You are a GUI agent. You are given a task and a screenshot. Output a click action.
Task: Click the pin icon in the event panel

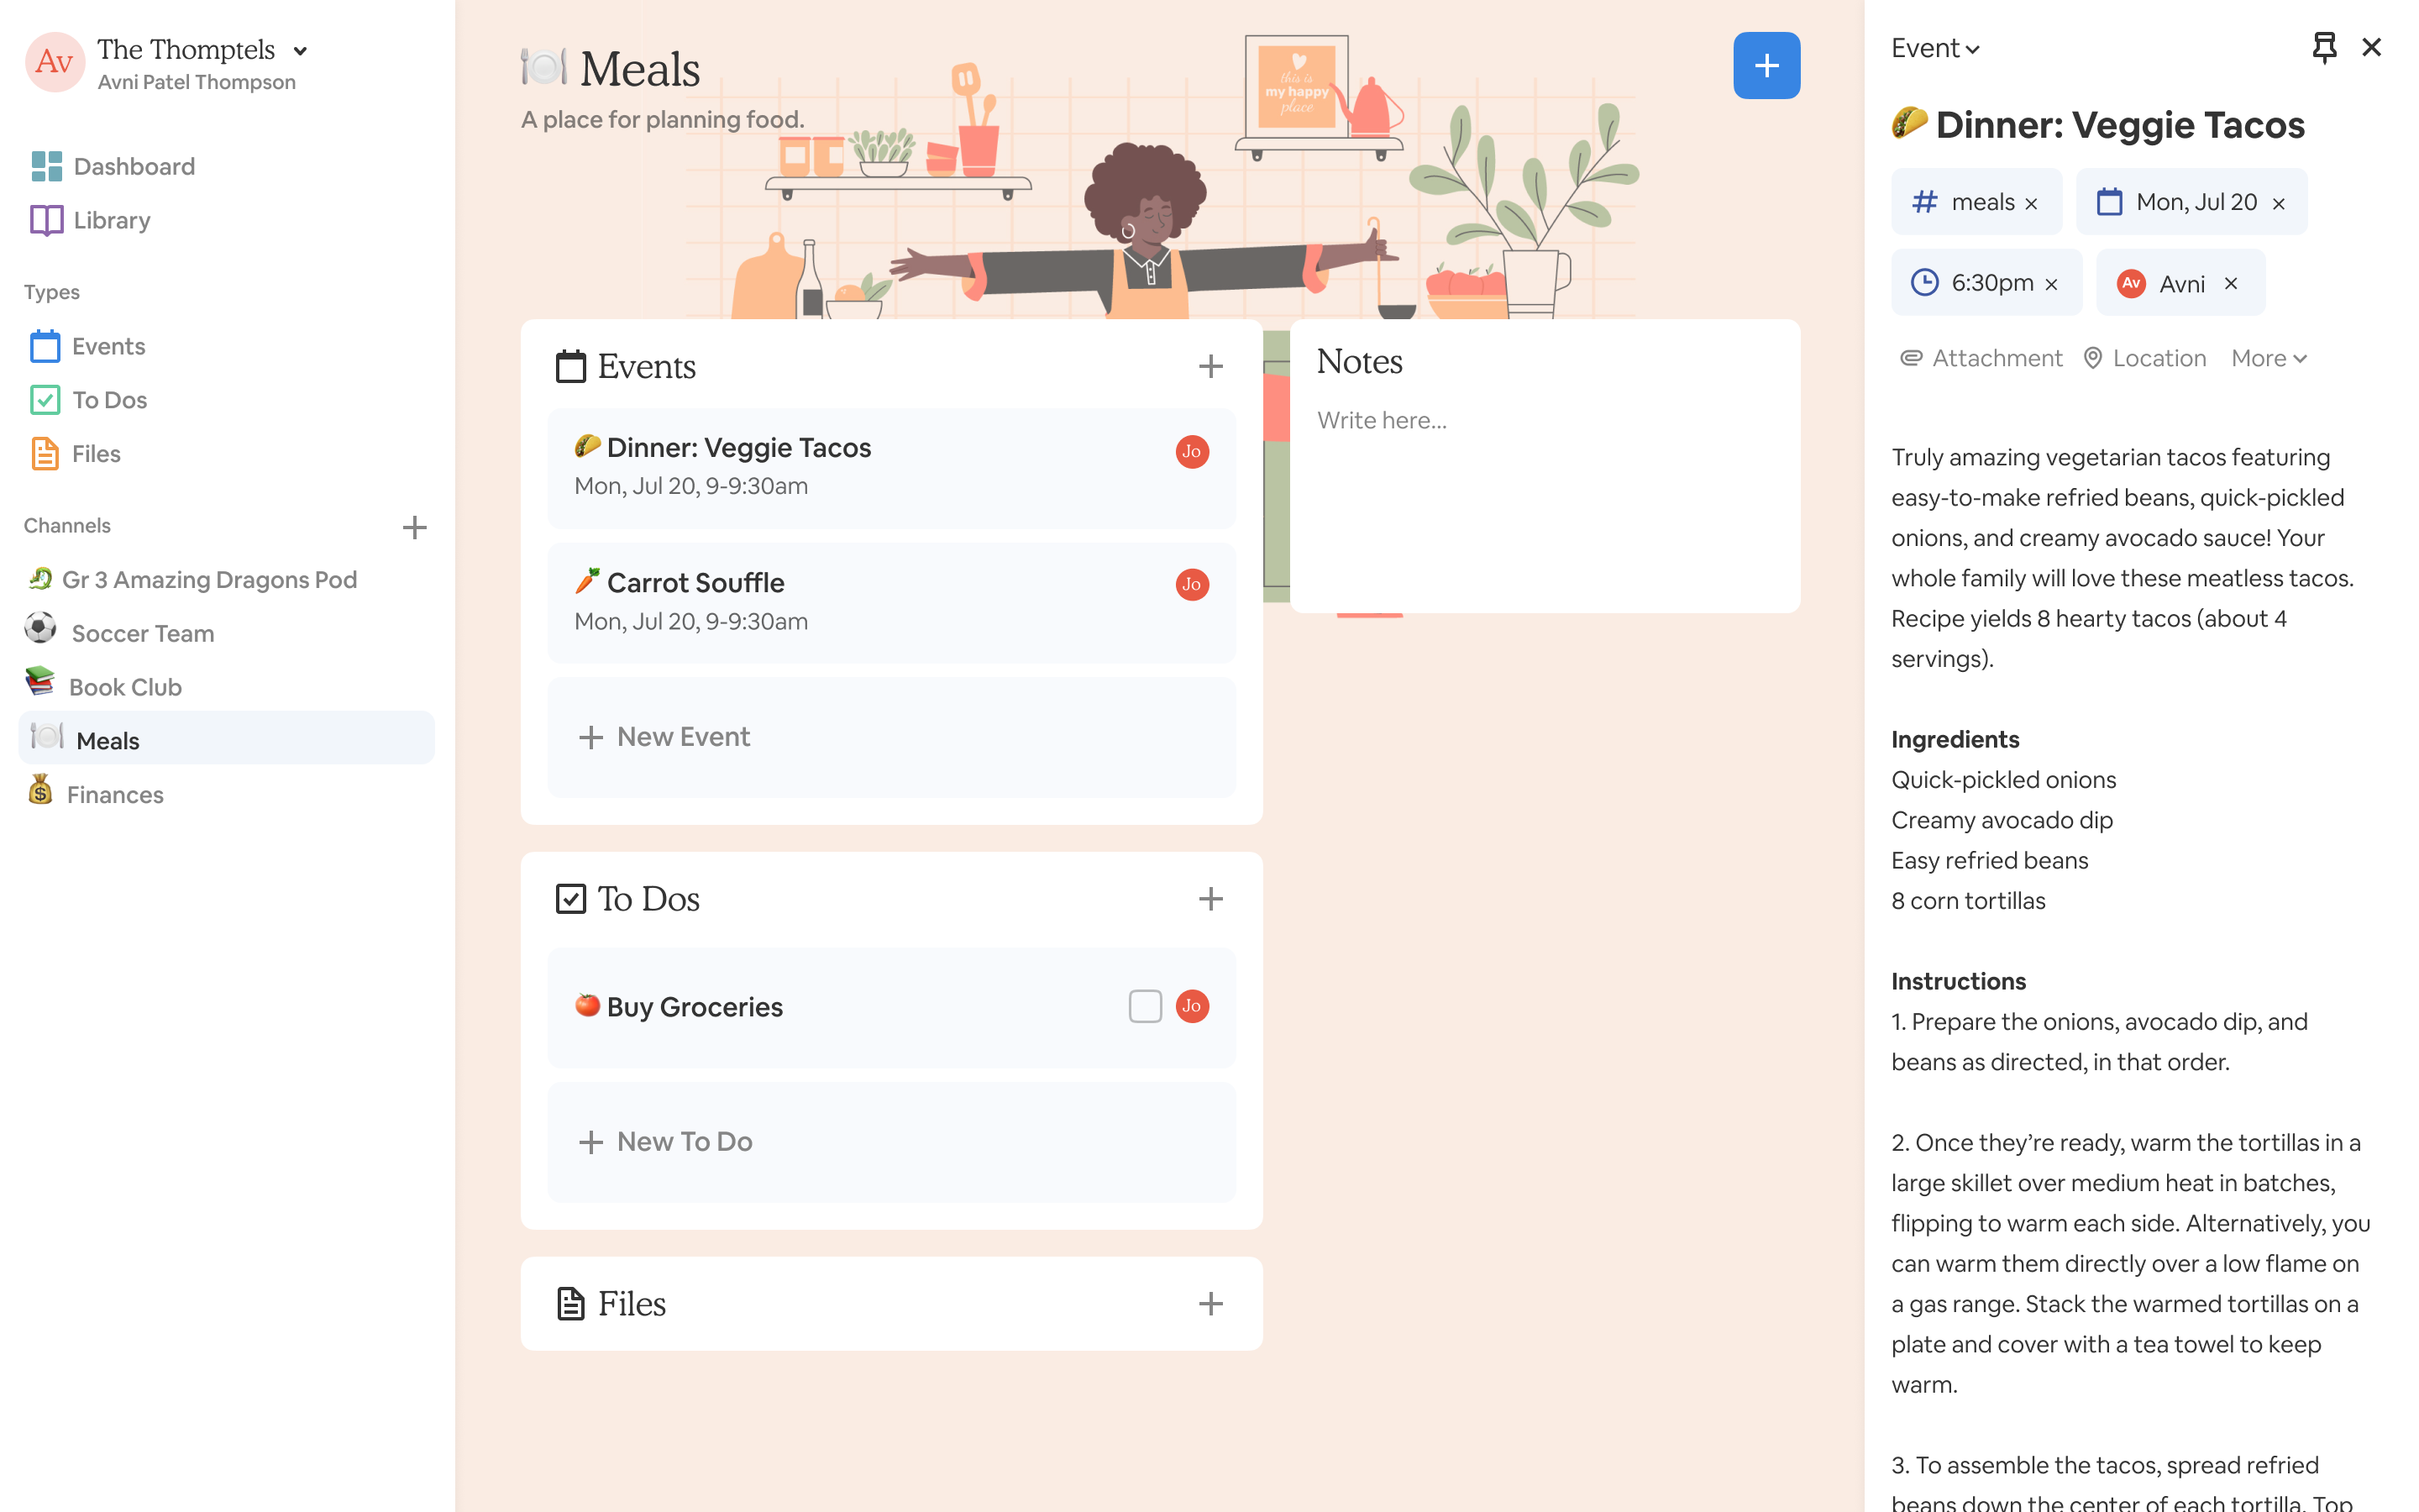[2324, 47]
